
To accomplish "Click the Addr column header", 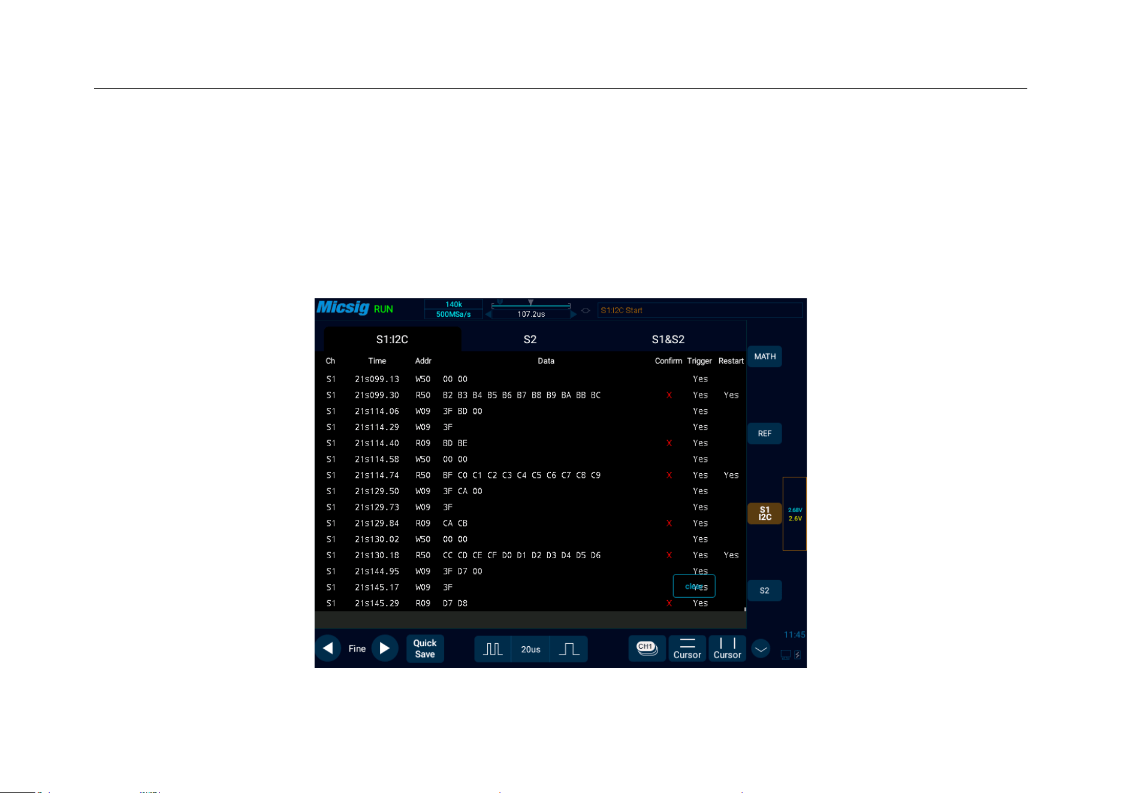I will [x=423, y=361].
